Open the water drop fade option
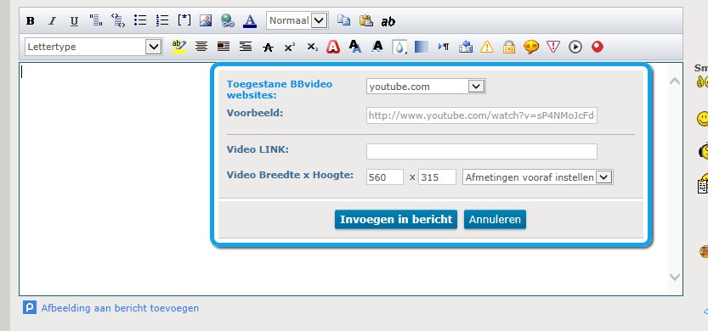This screenshot has width=708, height=331. 399,47
